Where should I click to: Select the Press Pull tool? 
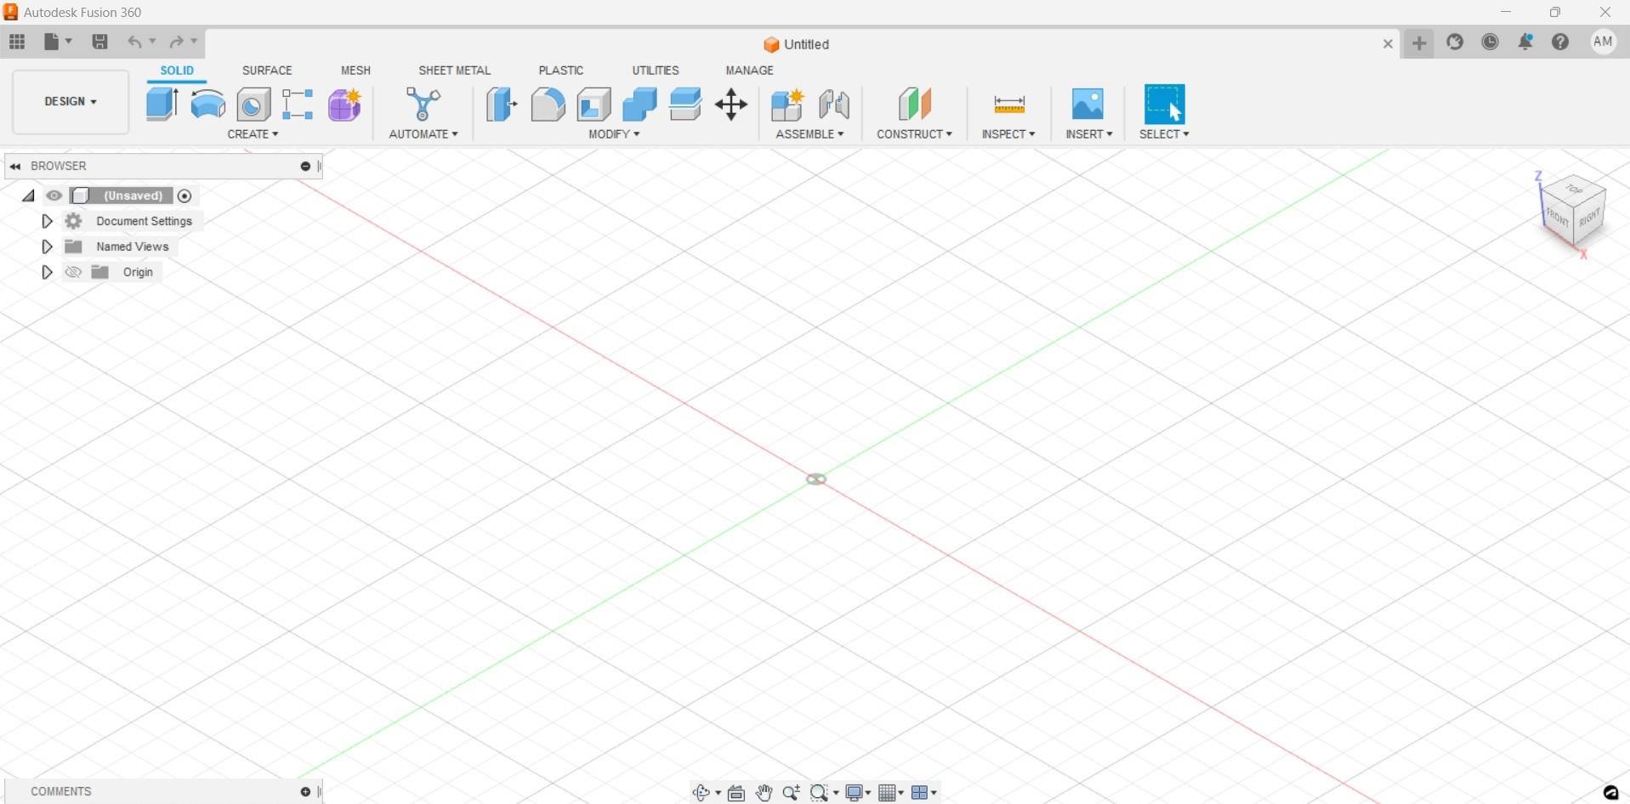tap(502, 105)
